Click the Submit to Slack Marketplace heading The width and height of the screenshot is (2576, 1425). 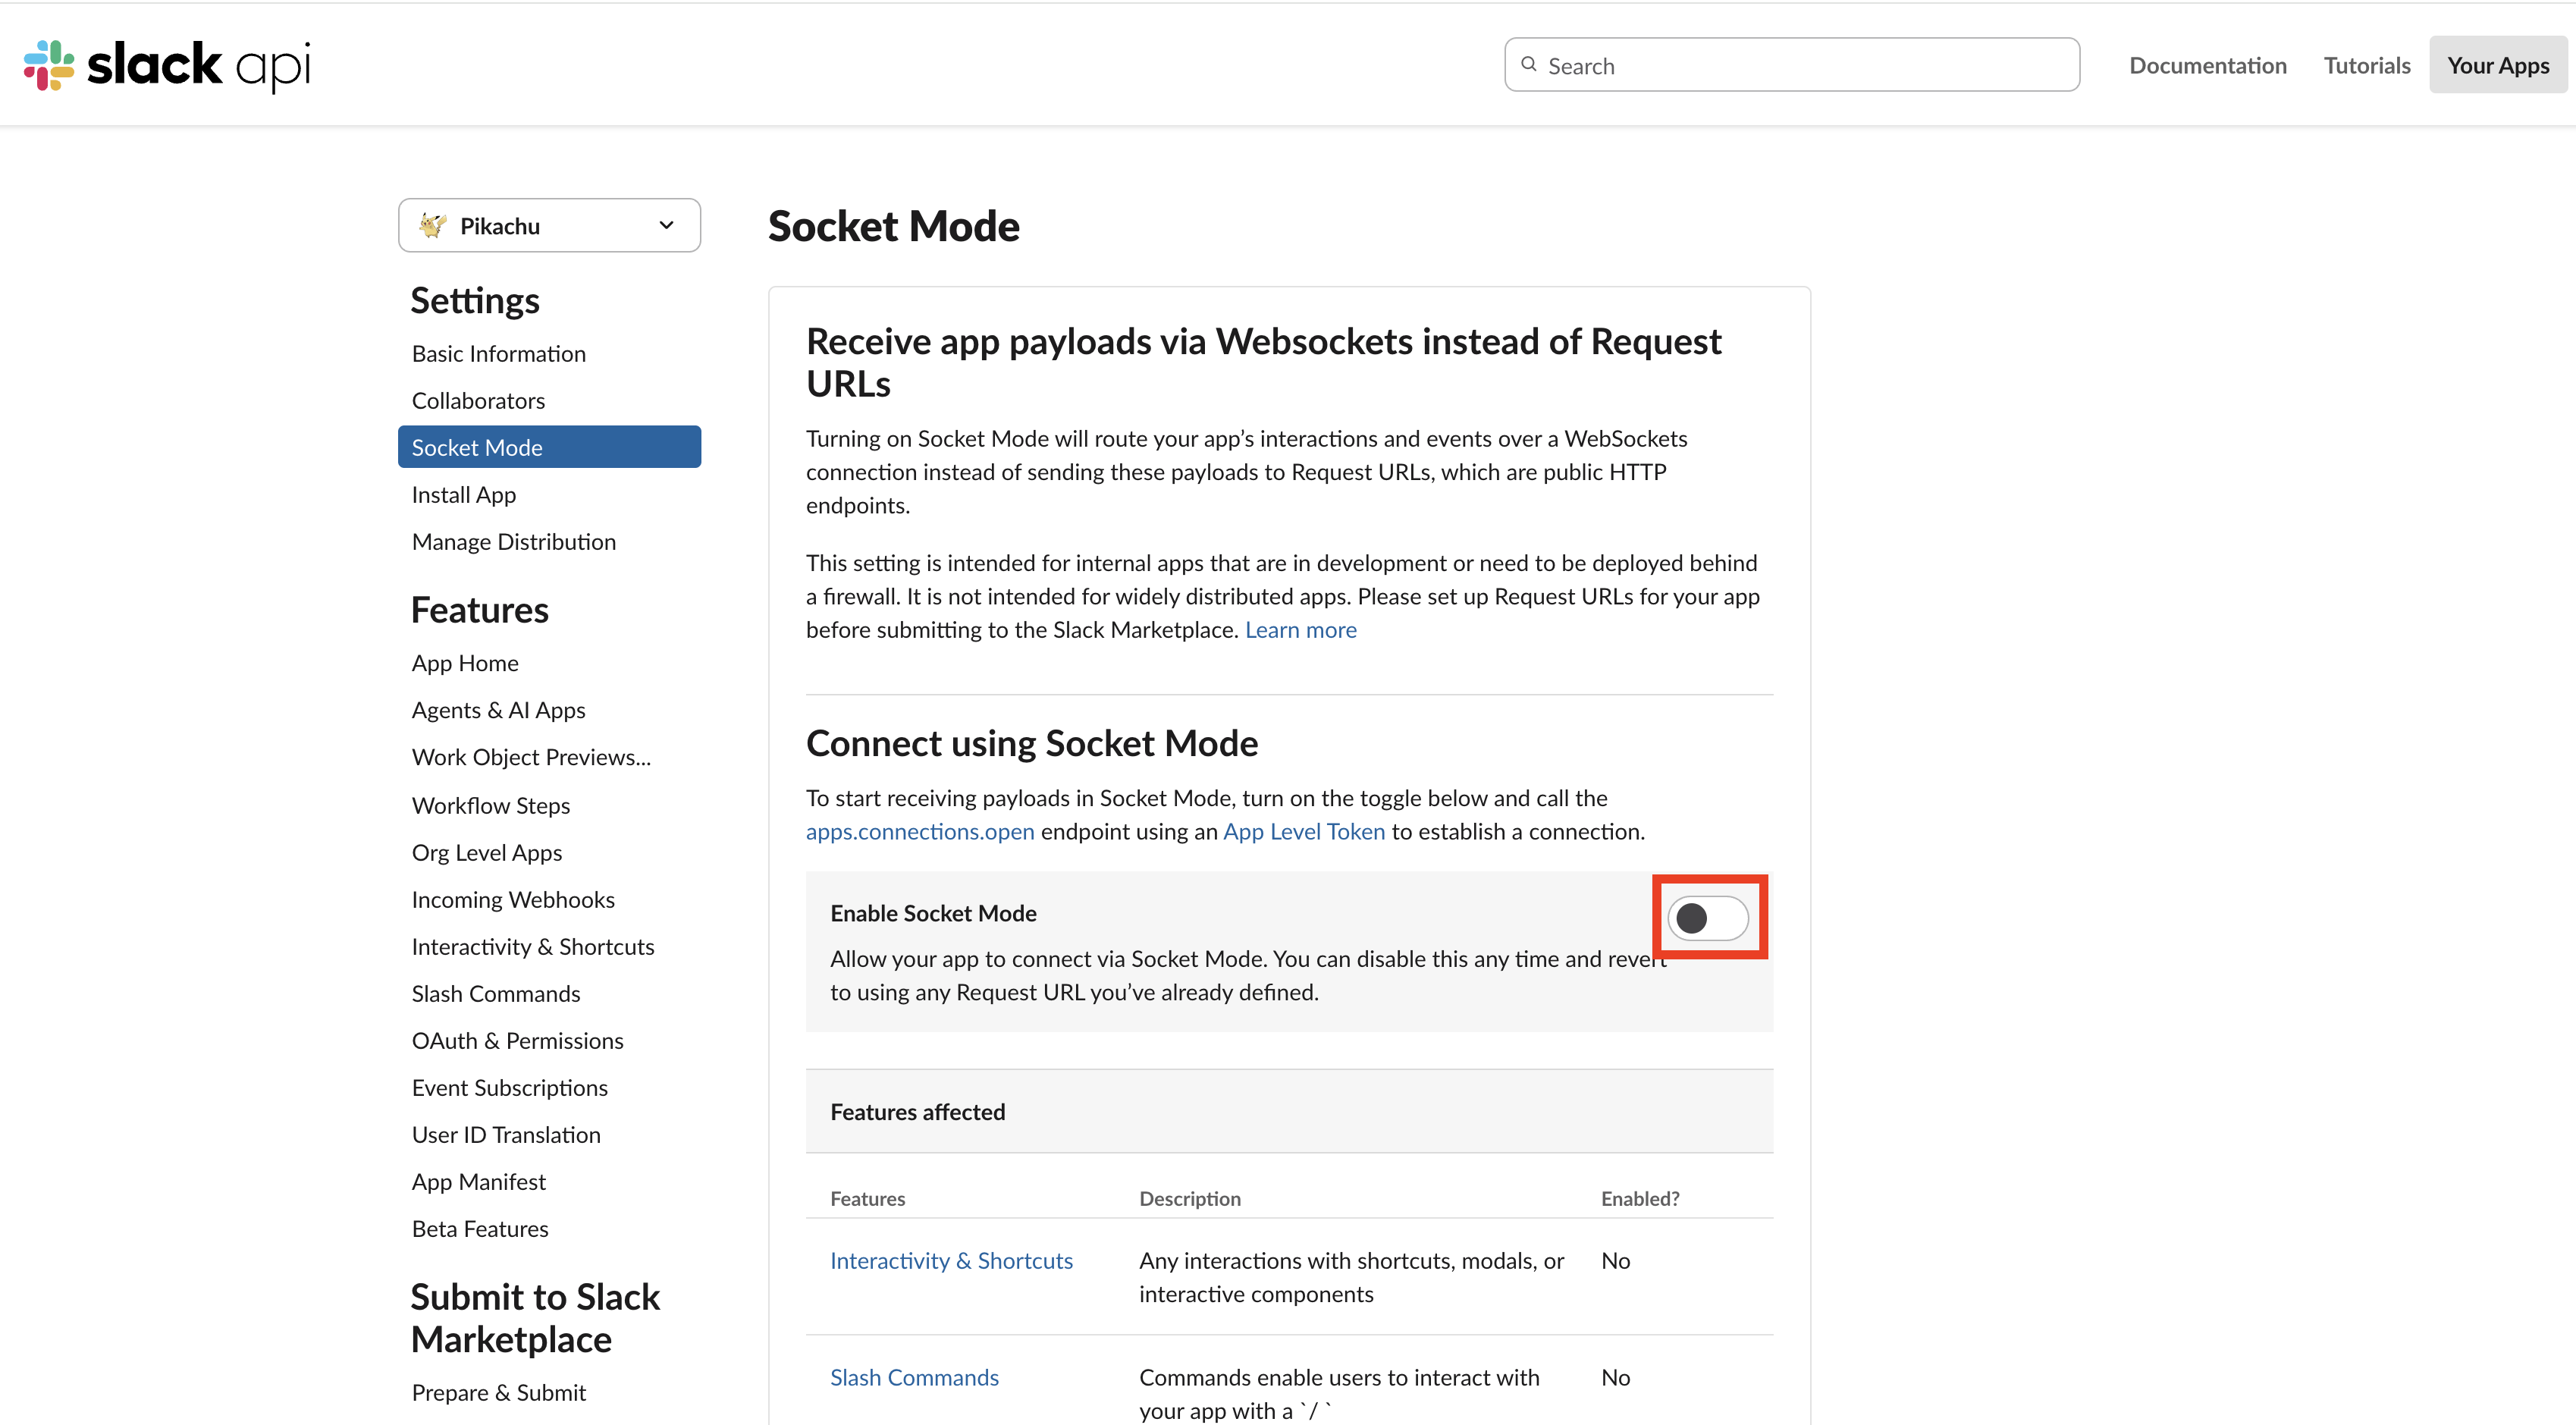pos(535,1318)
